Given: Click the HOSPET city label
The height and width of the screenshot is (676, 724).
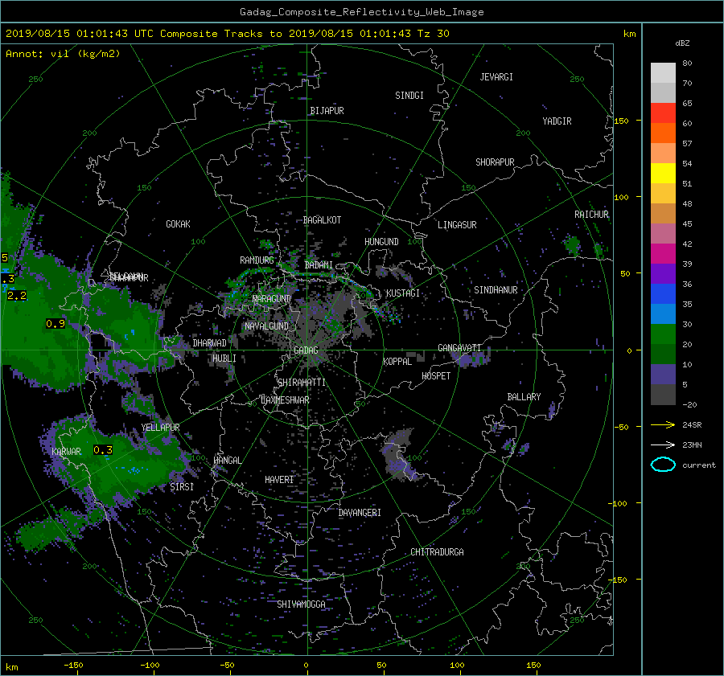Looking at the screenshot, I should (x=436, y=376).
